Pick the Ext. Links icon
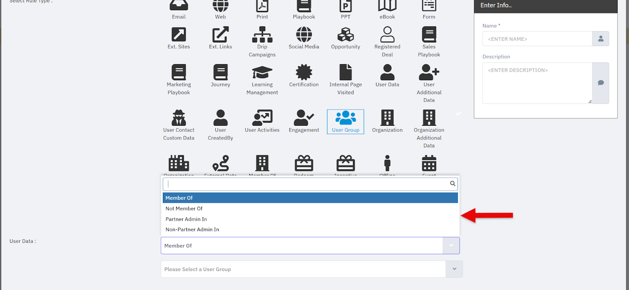The height and width of the screenshot is (290, 629). pos(221,35)
